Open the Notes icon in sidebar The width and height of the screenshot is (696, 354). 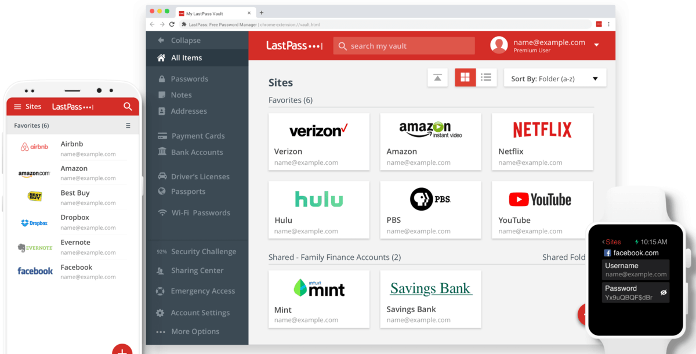point(161,95)
